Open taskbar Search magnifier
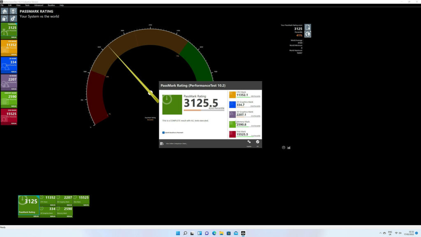Viewport: 421px width, 237px height. click(x=185, y=233)
